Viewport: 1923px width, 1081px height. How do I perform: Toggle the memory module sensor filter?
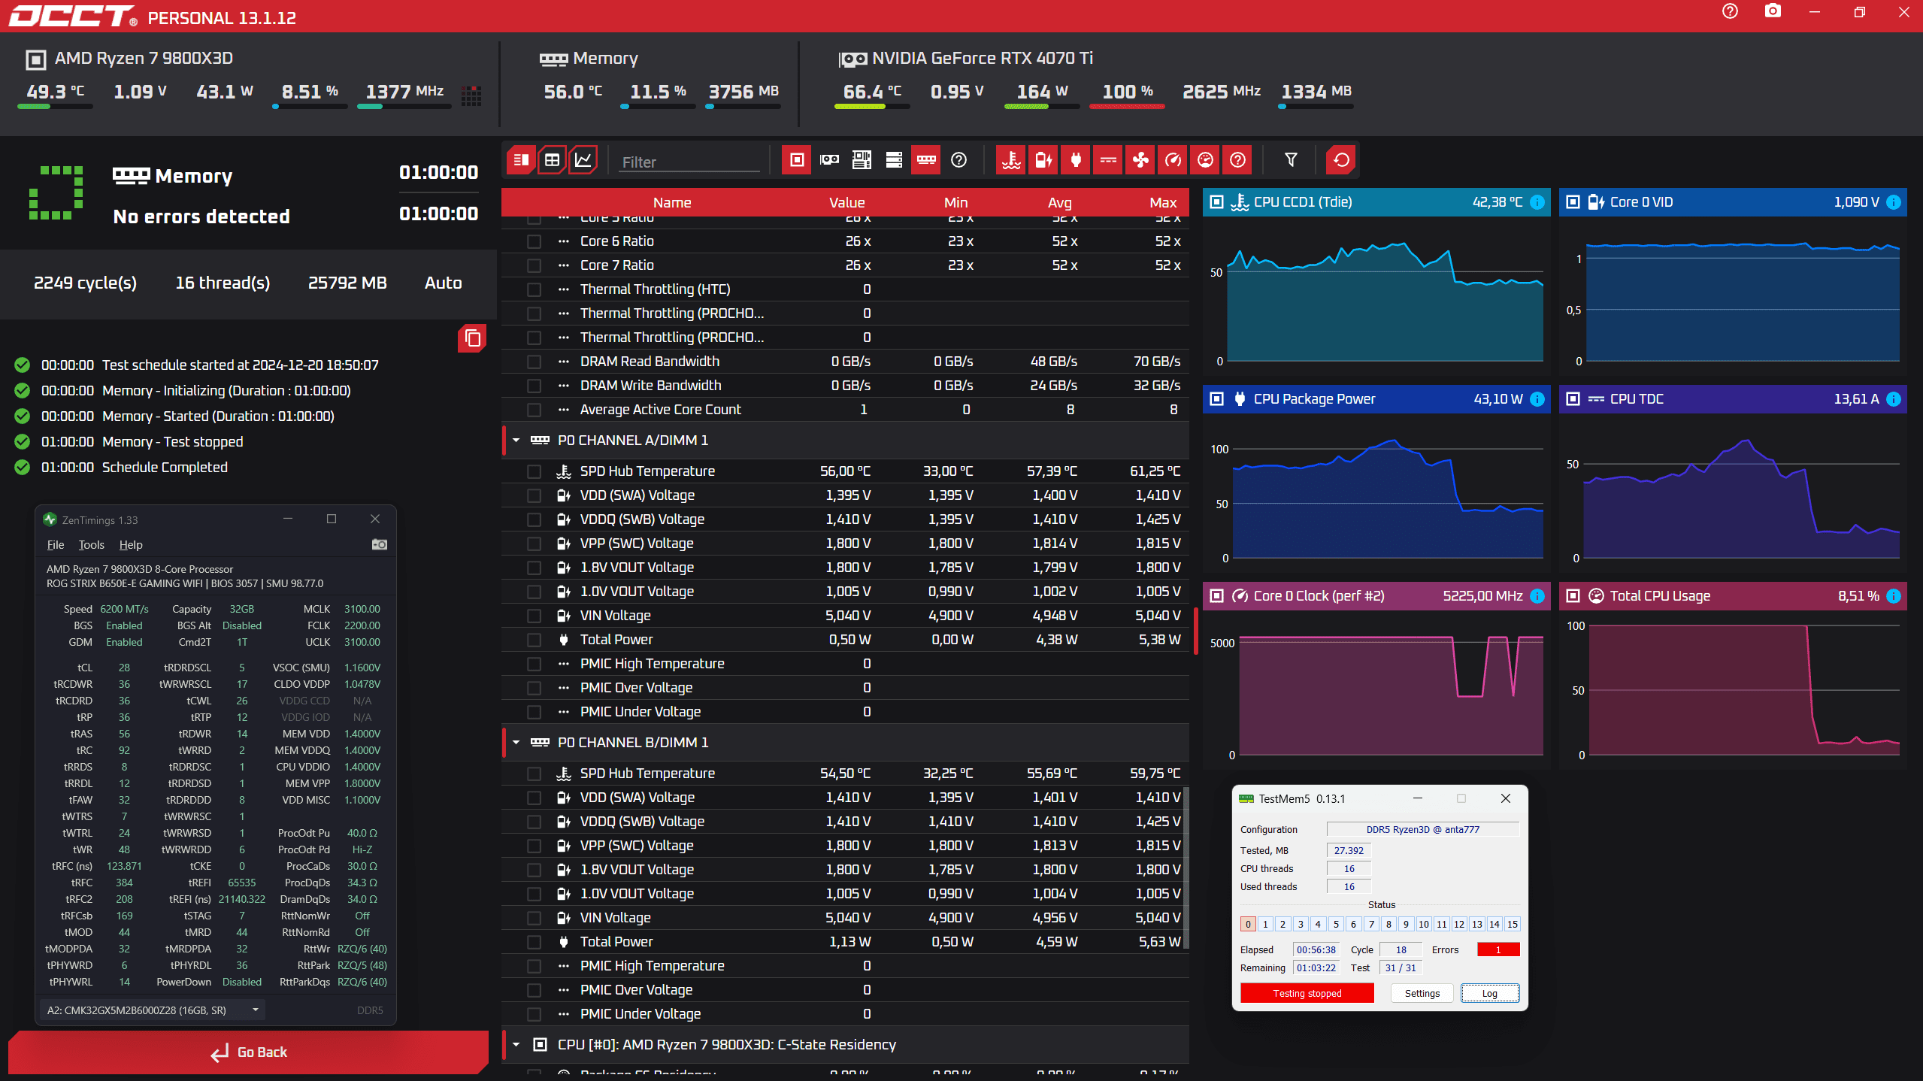[926, 160]
